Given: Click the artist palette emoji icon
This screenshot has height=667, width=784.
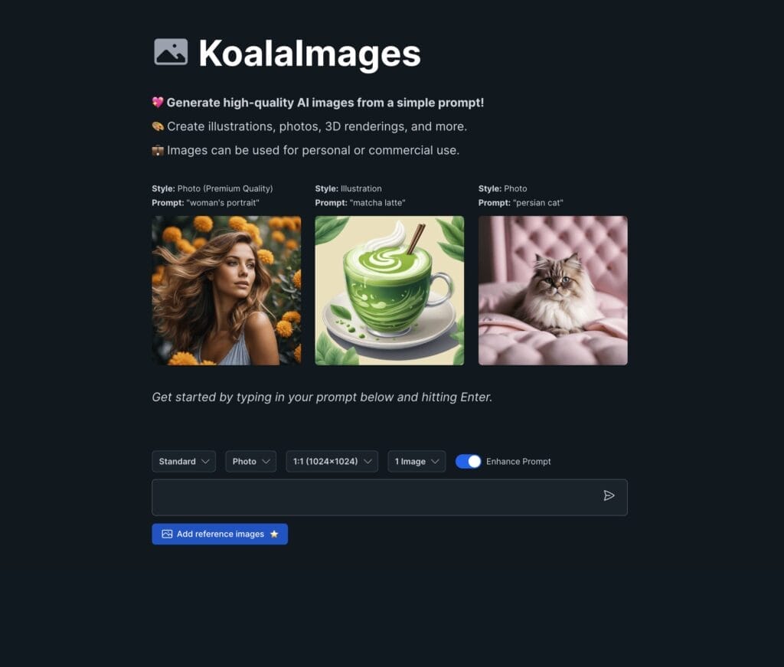Looking at the screenshot, I should [x=158, y=126].
